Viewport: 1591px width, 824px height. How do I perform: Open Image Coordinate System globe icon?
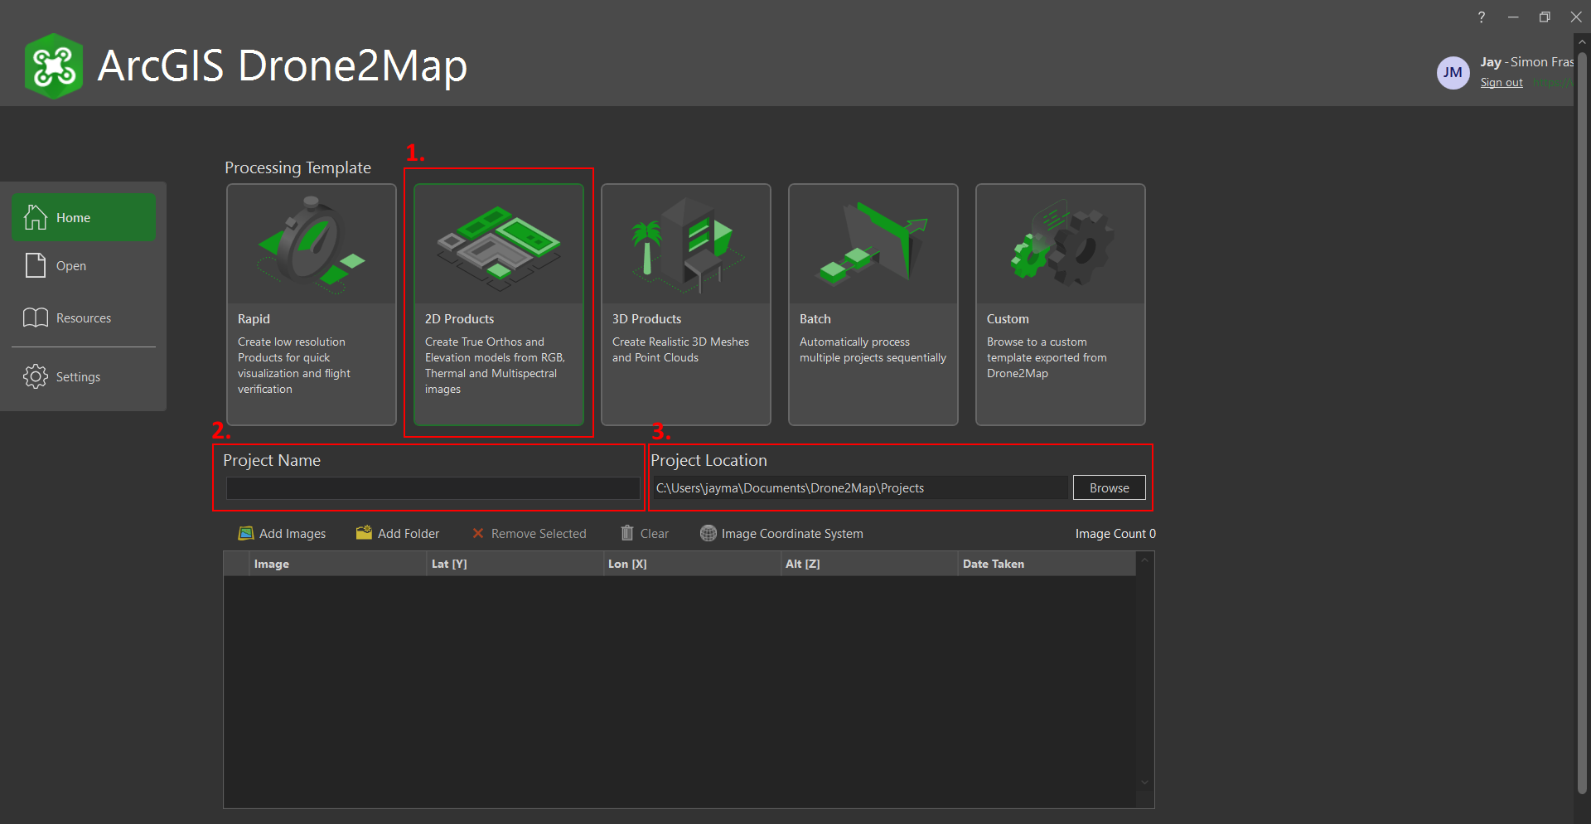[708, 533]
